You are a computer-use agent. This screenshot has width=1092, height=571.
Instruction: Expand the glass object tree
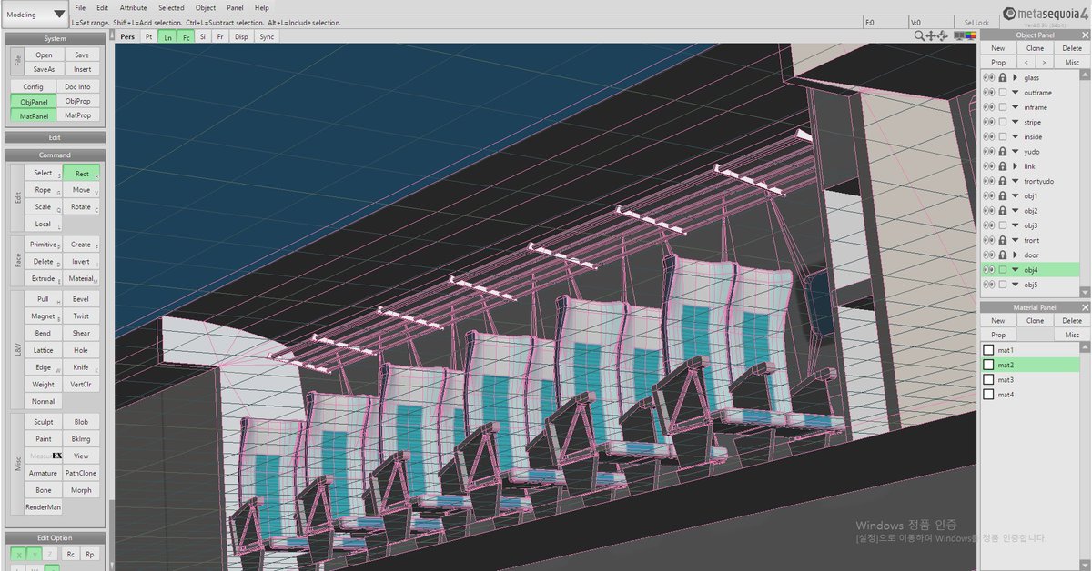(1015, 78)
